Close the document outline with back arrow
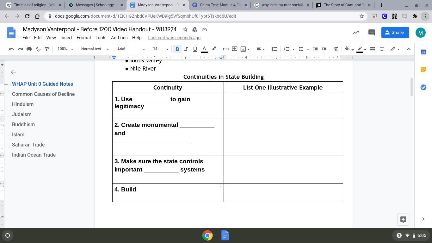432x243 pixels. pyautogui.click(x=13, y=72)
